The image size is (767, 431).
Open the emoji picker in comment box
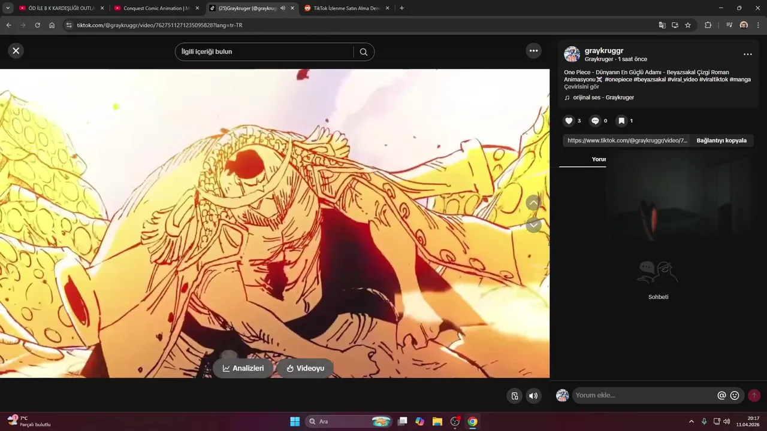(x=735, y=396)
